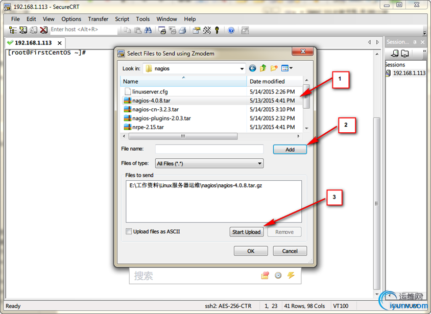Click the Paste clipboard toolbar icon
431x314 pixels.
[138, 30]
